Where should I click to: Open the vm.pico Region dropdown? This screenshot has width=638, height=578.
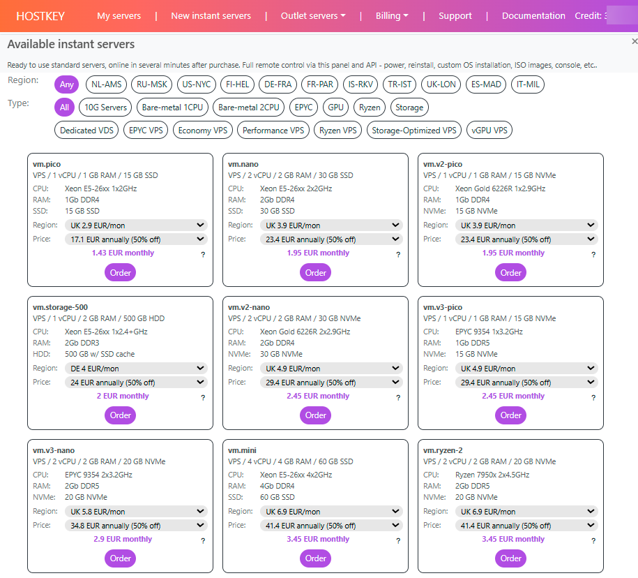(x=136, y=225)
